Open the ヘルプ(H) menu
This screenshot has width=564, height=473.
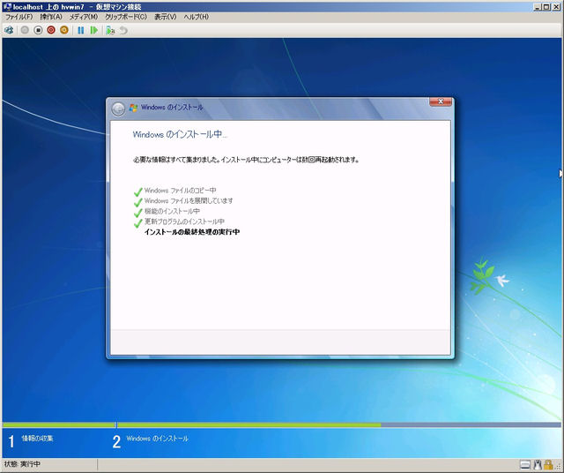click(x=196, y=17)
